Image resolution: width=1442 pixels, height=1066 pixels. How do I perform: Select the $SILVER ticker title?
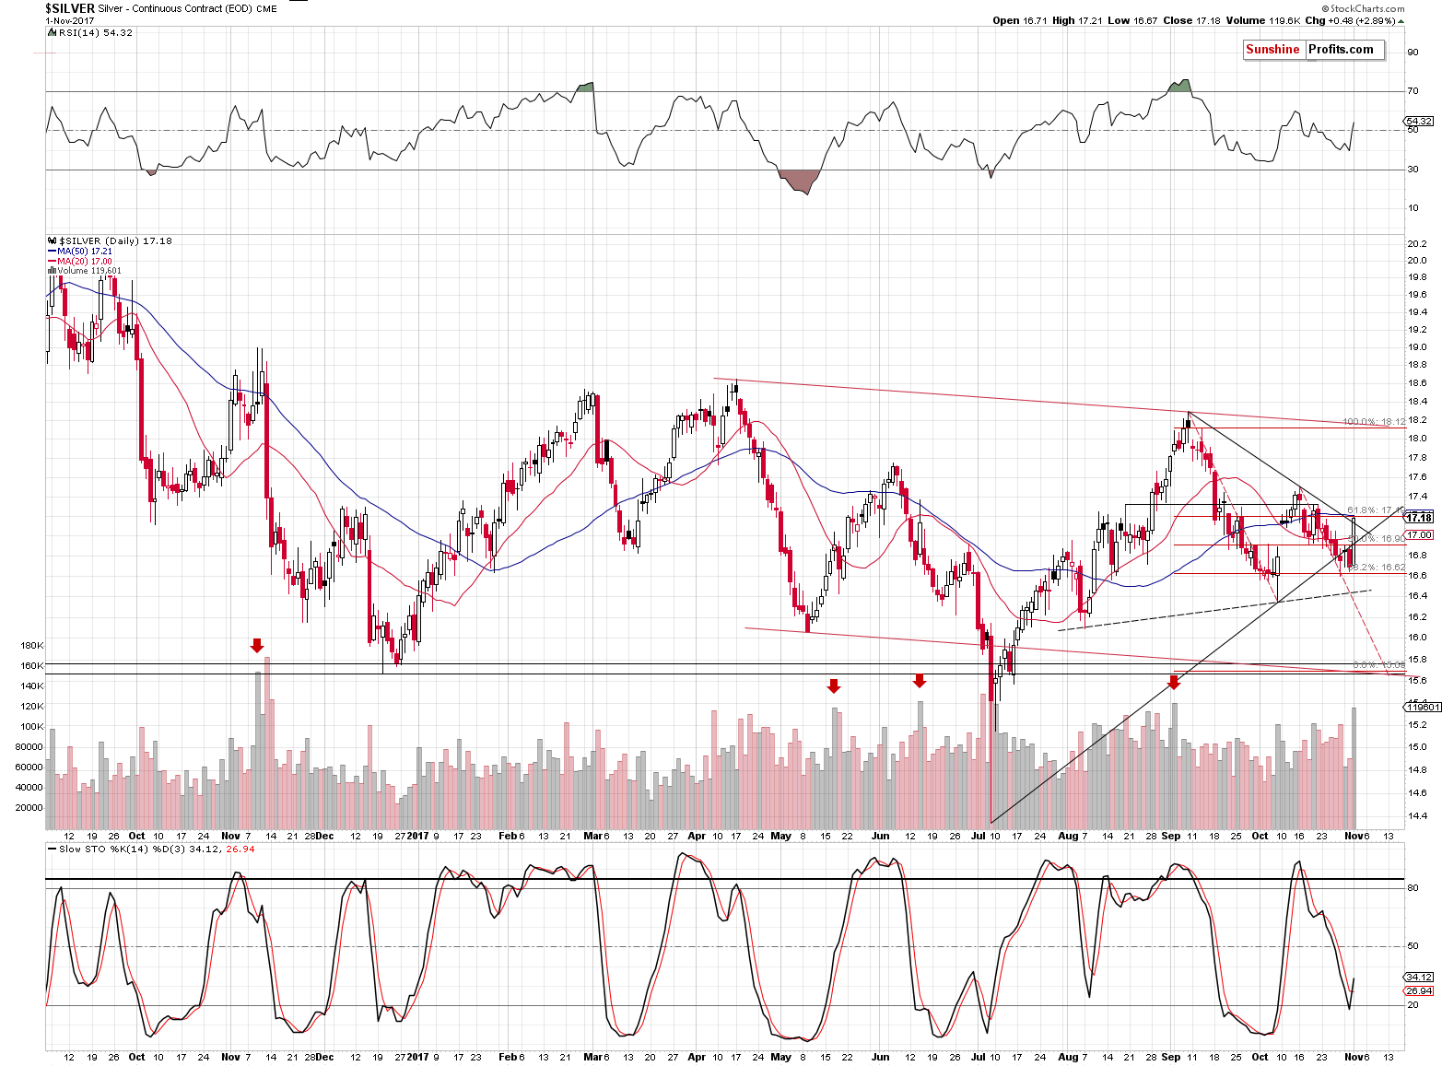[x=70, y=8]
